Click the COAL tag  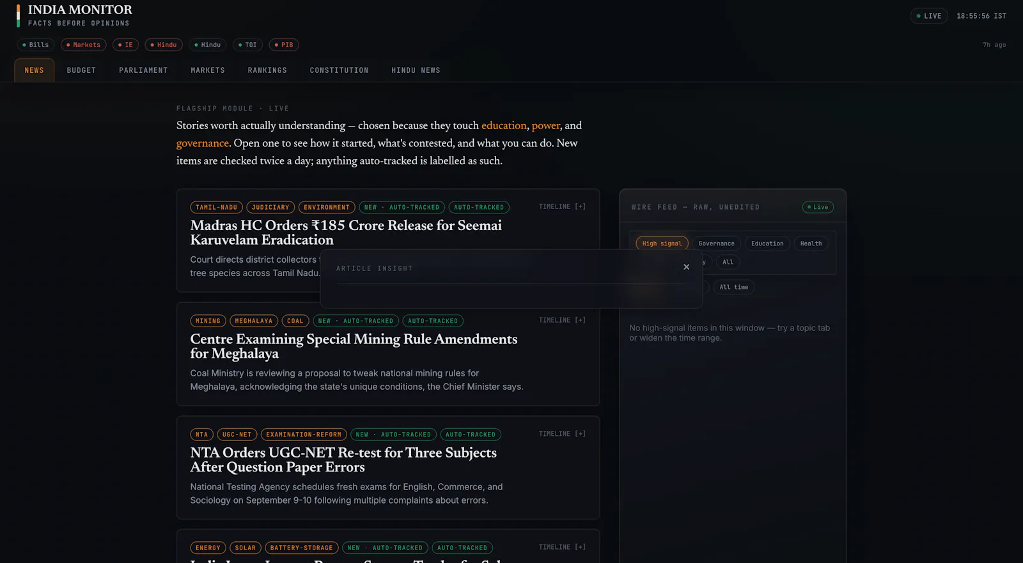[x=295, y=321]
